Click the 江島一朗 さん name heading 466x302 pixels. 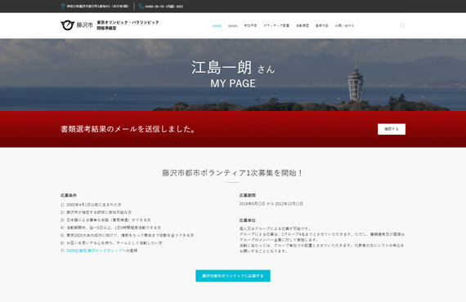[233, 68]
